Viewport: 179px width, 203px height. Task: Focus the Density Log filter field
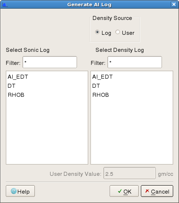point(135,62)
